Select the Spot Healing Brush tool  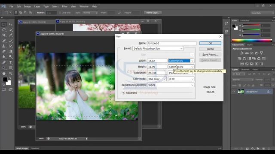click(x=4, y=41)
